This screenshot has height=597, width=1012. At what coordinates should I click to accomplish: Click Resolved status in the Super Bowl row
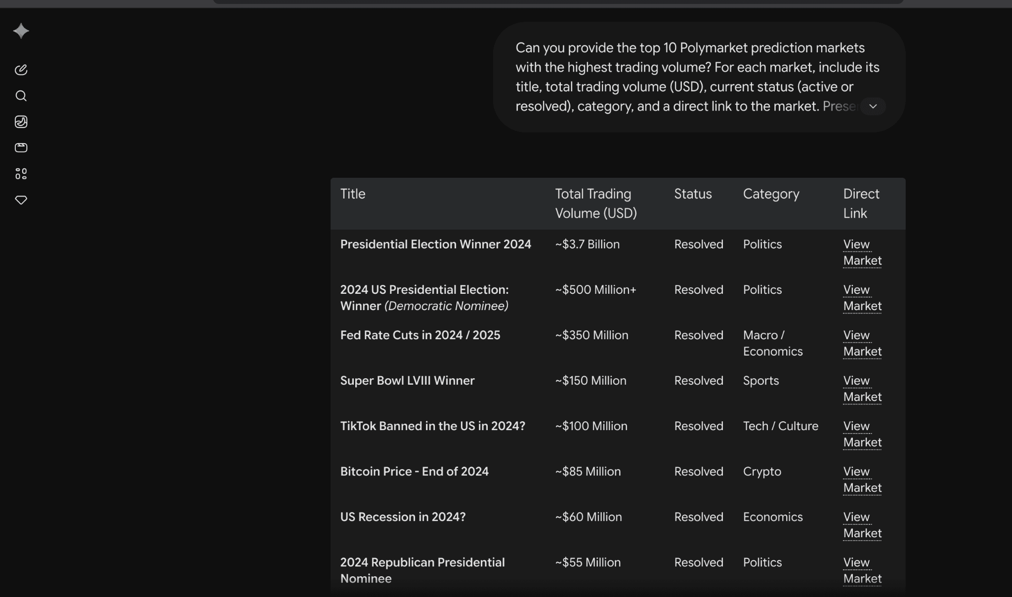tap(699, 381)
